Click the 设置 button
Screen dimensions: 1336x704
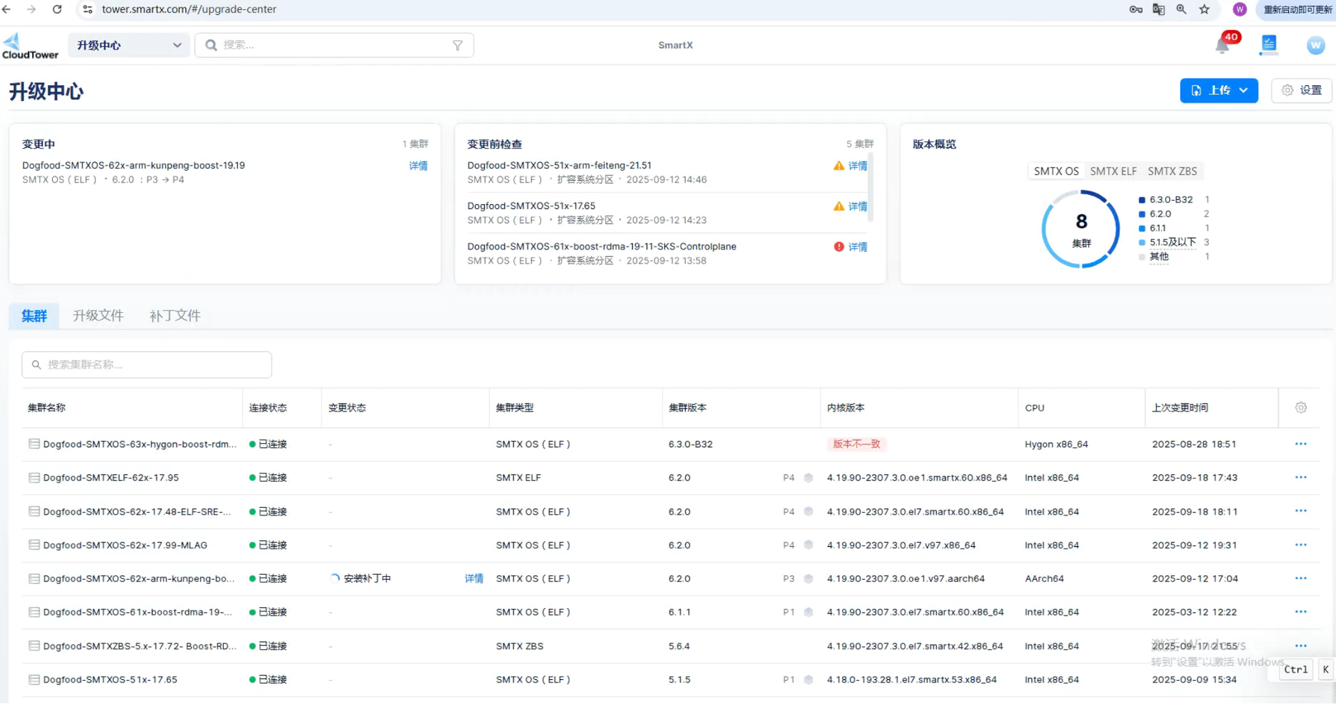click(x=1301, y=91)
